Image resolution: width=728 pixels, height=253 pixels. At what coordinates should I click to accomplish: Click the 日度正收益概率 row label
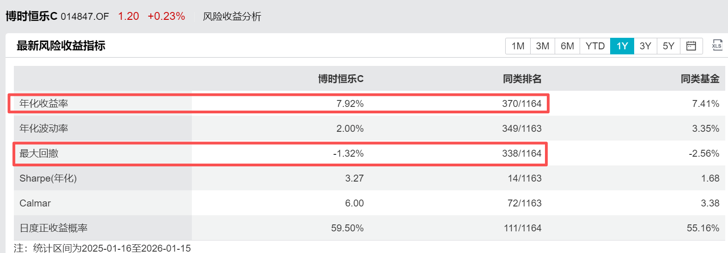coord(54,228)
